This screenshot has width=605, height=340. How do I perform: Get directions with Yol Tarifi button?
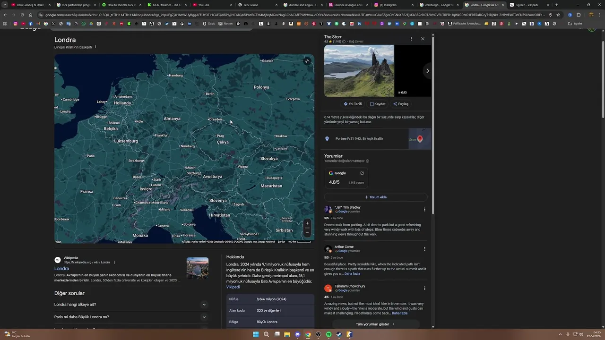coord(353,104)
